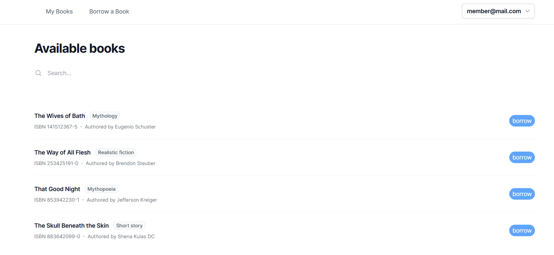Borrow The Skull Beneath the Skin

522,231
